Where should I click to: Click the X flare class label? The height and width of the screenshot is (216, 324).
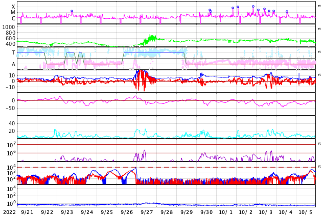pyautogui.click(x=13, y=7)
